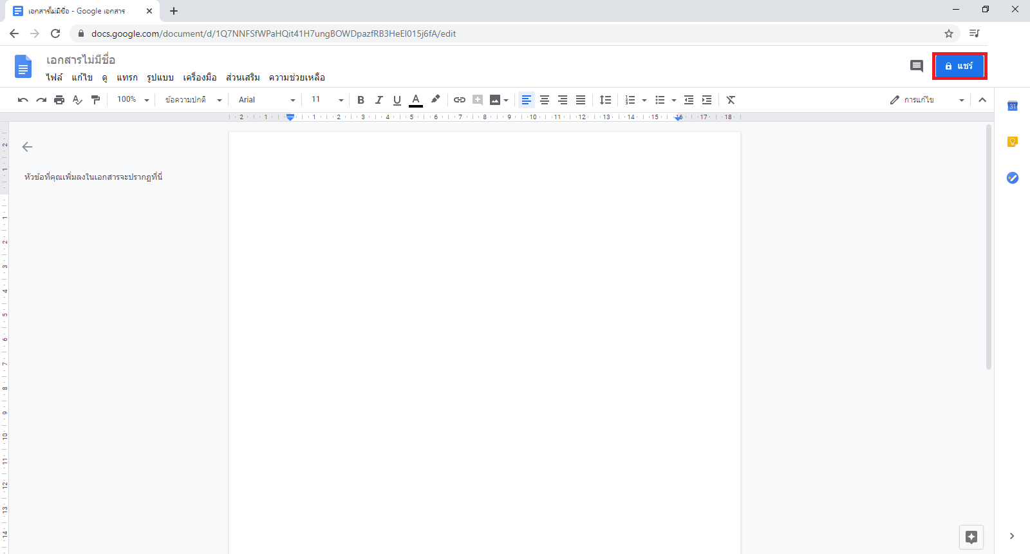The height and width of the screenshot is (554, 1030).
Task: Open the font size 11 dropdown
Action: 327,100
